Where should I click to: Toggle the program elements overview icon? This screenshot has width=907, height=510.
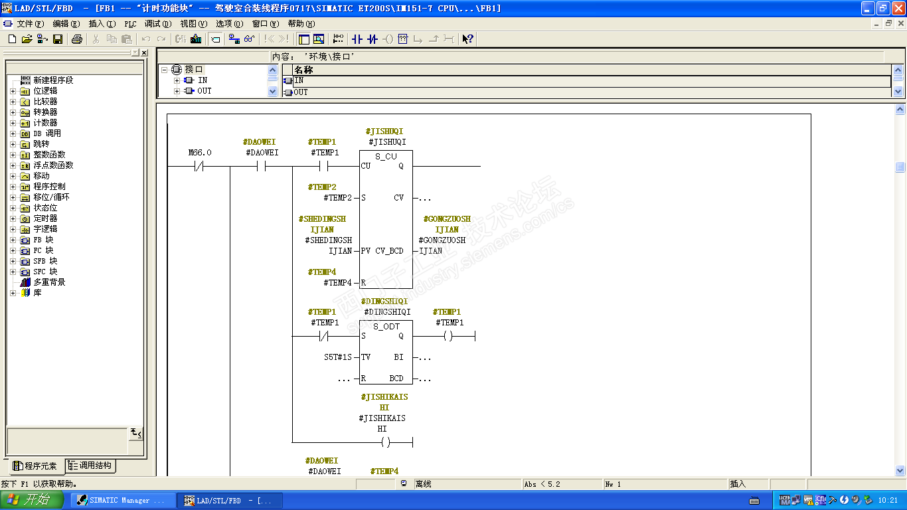tap(304, 39)
